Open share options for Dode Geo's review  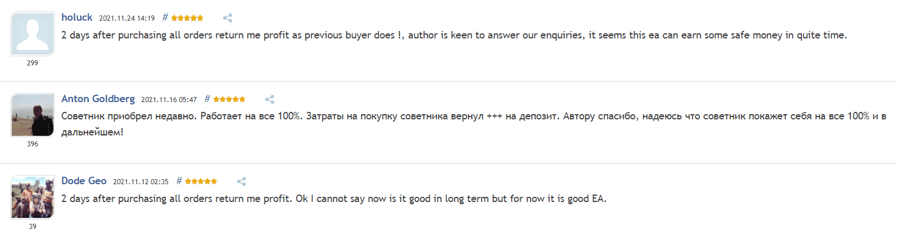coord(241,181)
